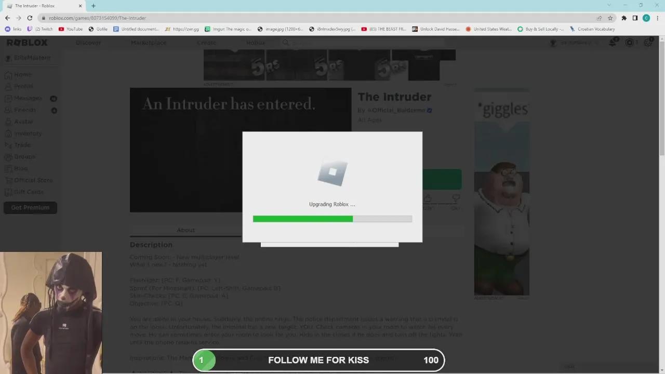Screen dimensions: 665x374
Task: Open Inventory in Roblox sidebar
Action: (23, 133)
